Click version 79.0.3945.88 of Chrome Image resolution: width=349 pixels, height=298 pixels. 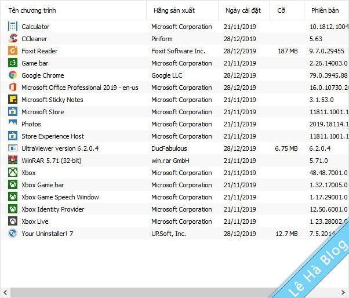(329, 75)
